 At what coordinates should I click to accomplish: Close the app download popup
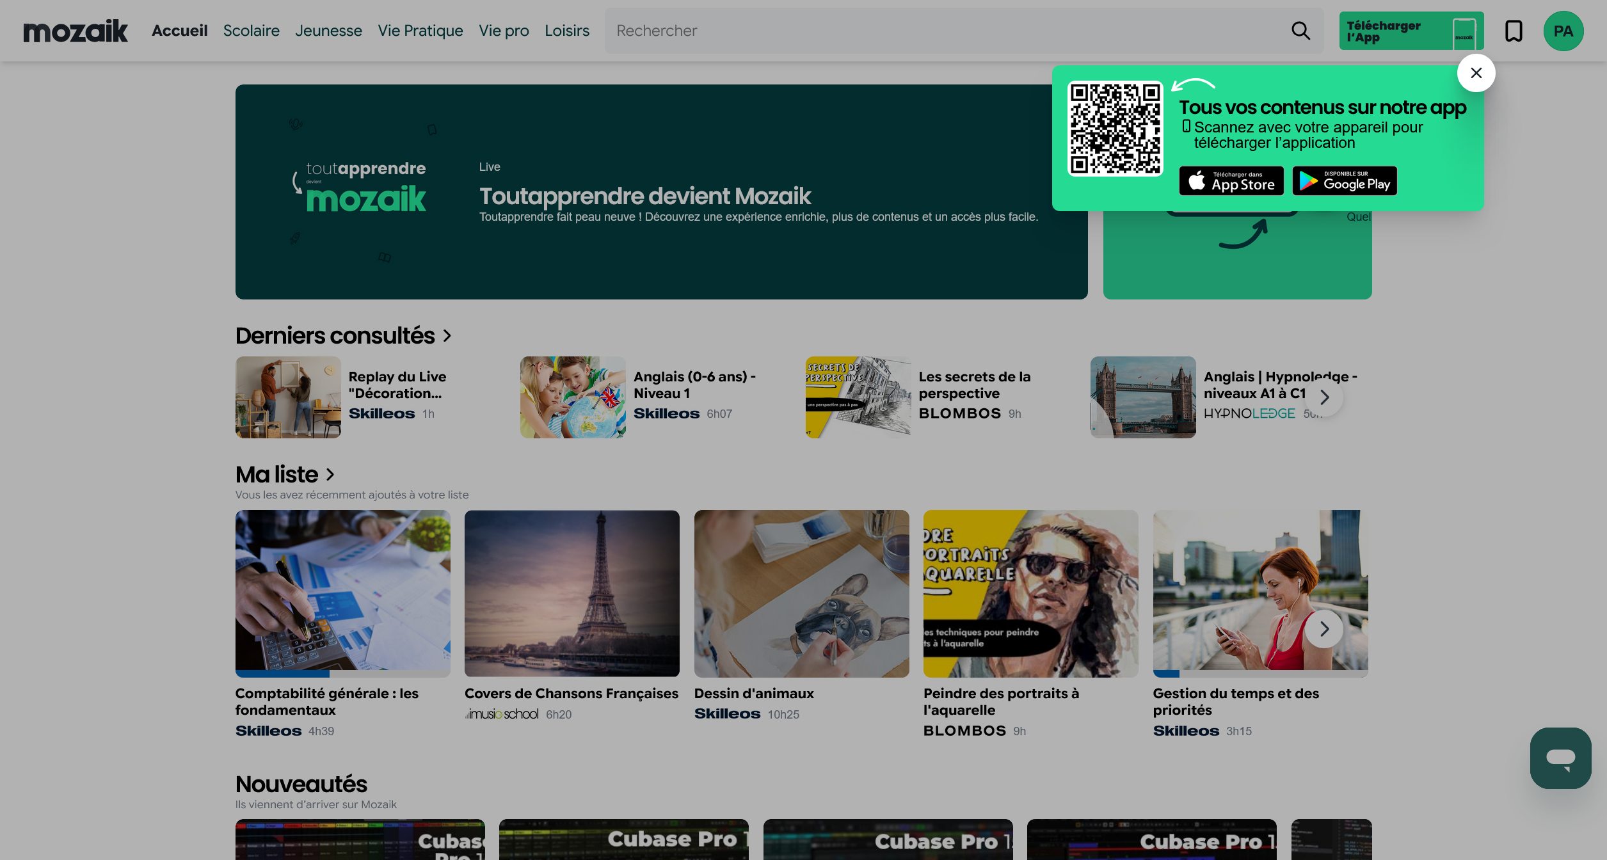1476,73
